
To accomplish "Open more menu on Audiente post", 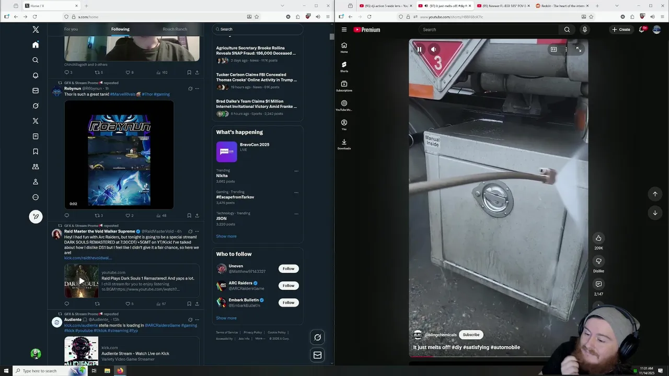I will coord(197,320).
